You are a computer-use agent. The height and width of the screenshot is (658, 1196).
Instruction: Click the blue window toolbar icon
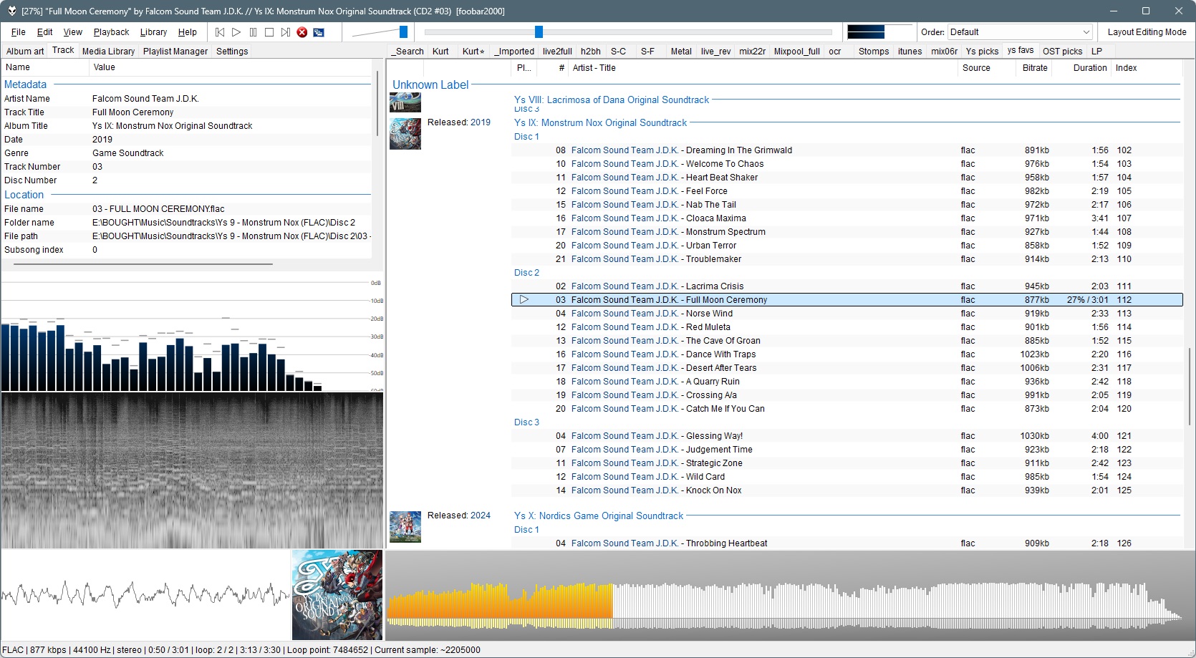pos(319,32)
